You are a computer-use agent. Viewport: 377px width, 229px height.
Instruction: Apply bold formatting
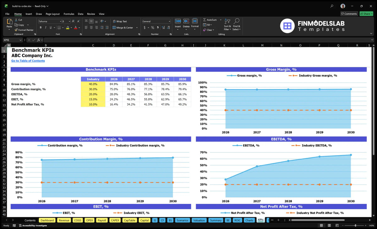pos(41,28)
